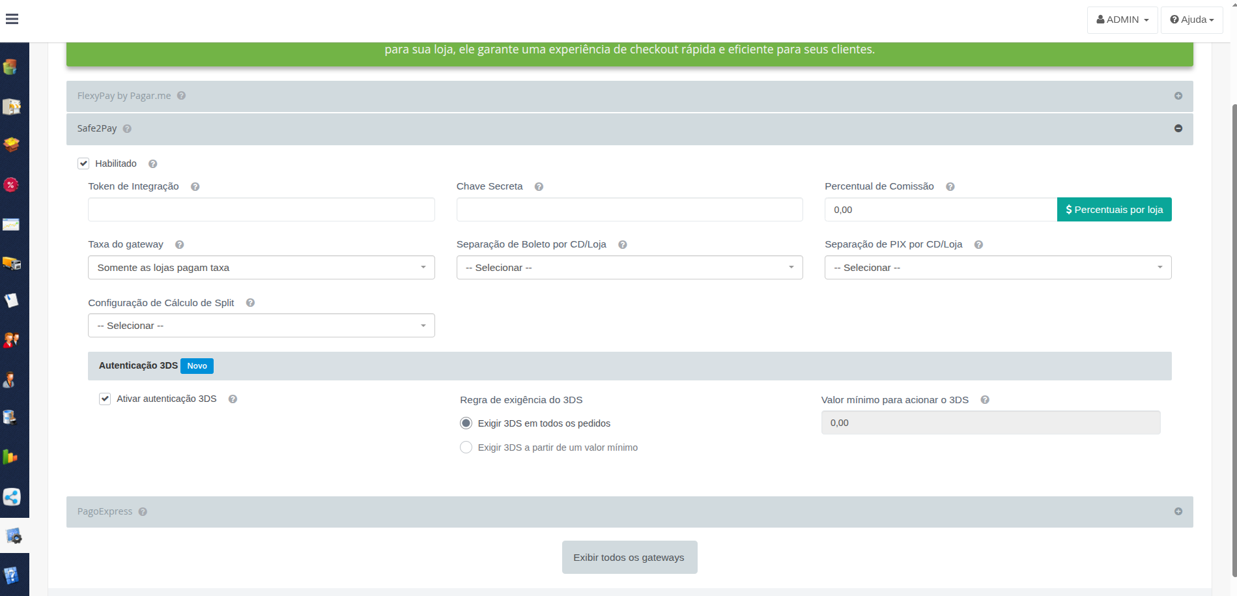This screenshot has height=596, width=1237.
Task: Open the settings gear sidebar icon
Action: click(x=14, y=536)
